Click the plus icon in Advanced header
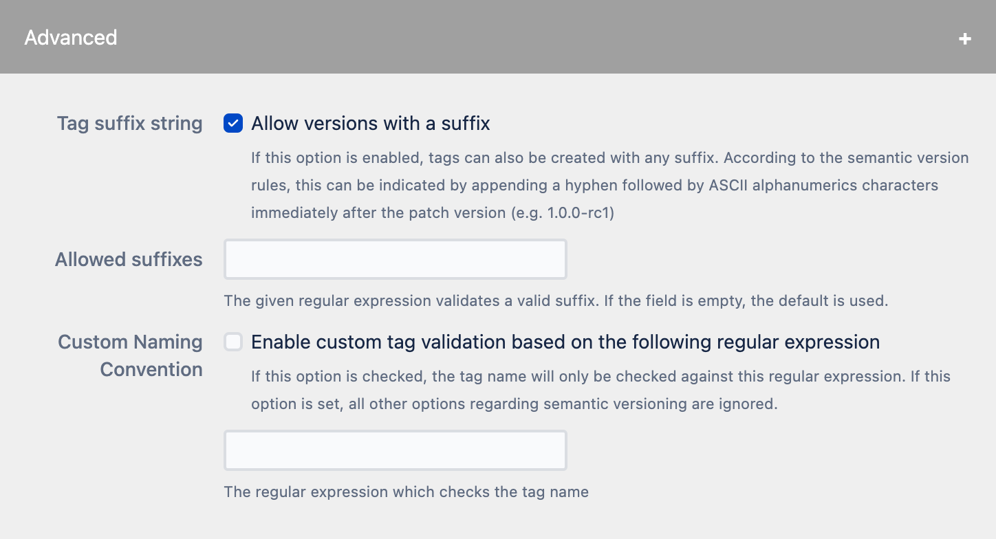Image resolution: width=996 pixels, height=539 pixels. [965, 38]
